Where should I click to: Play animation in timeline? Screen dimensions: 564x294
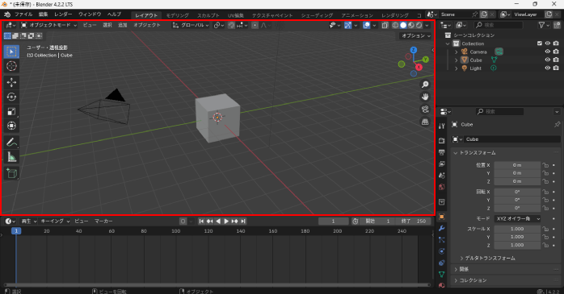pos(226,222)
